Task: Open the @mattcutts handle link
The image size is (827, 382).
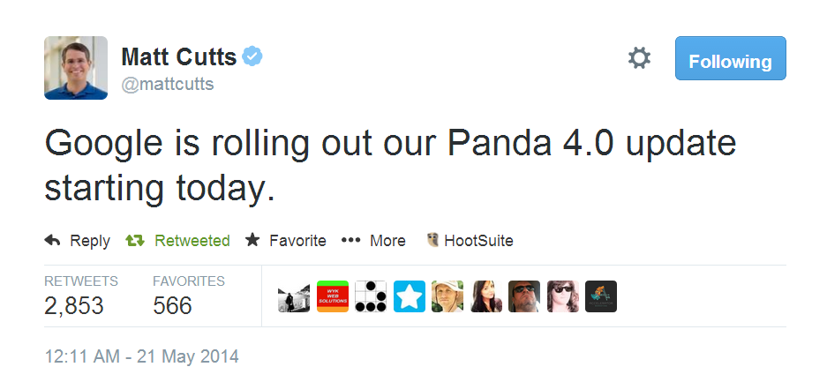Action: [167, 85]
